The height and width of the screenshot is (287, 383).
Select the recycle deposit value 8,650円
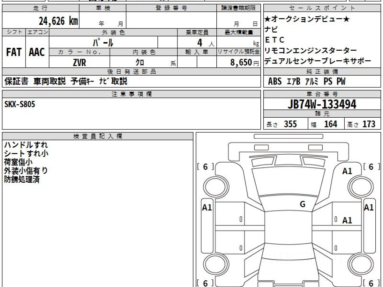[x=244, y=63]
